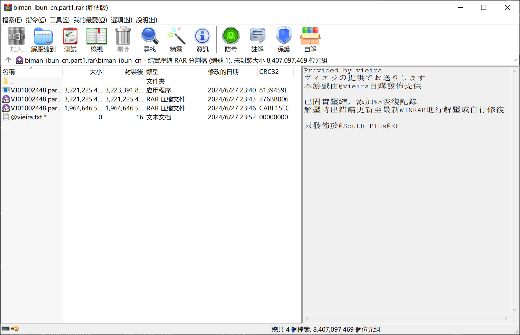Screen dimensions: 520x335
Task: Click the size 1,964,646,5... in 大小 column
Action: [x=83, y=108]
